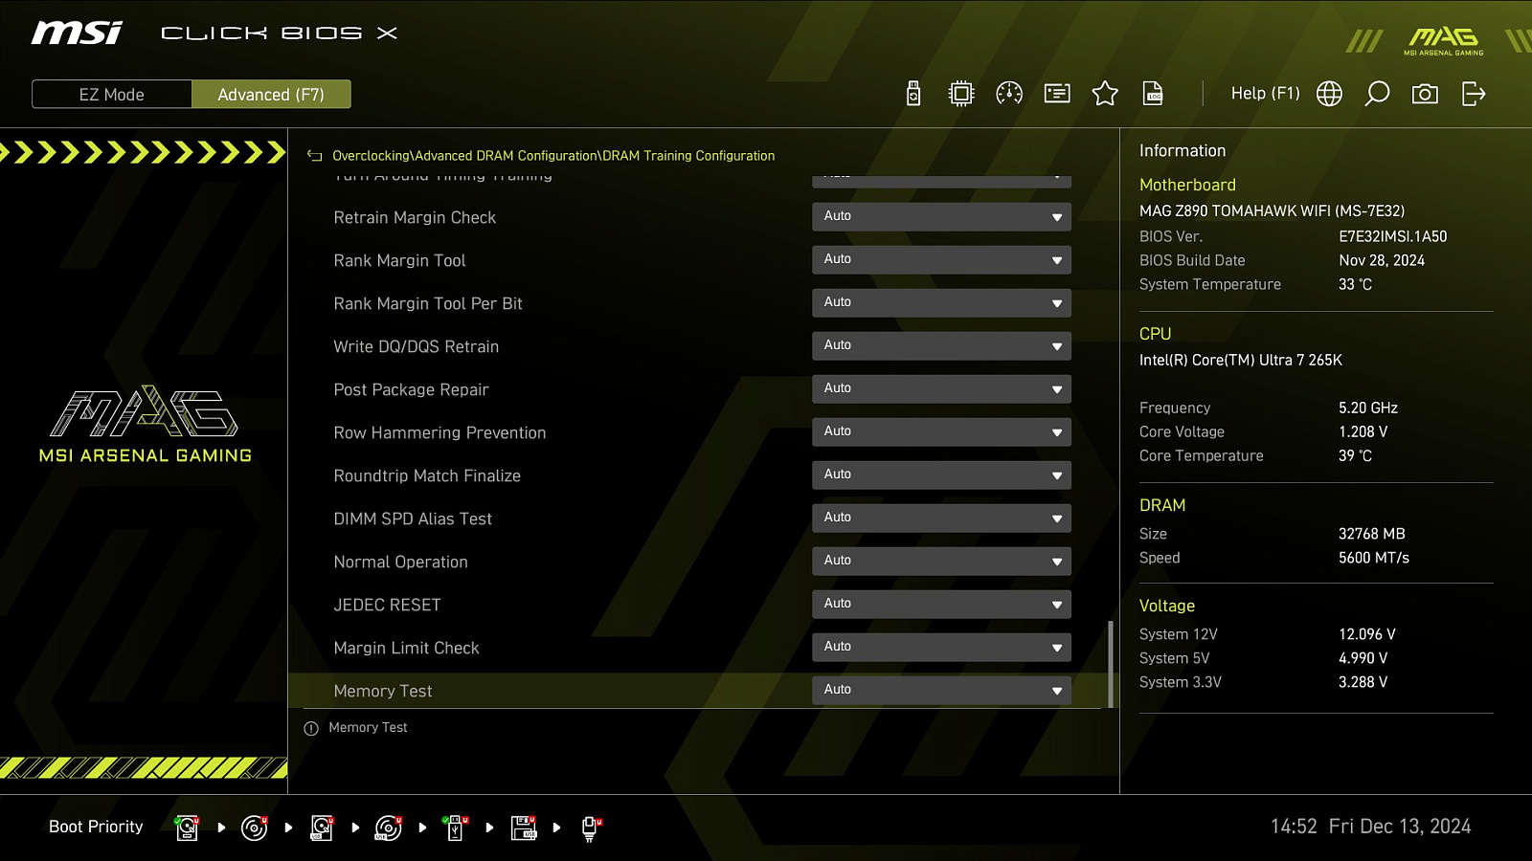1532x861 pixels.
Task: Select the network boot plug icon
Action: pyautogui.click(x=591, y=828)
